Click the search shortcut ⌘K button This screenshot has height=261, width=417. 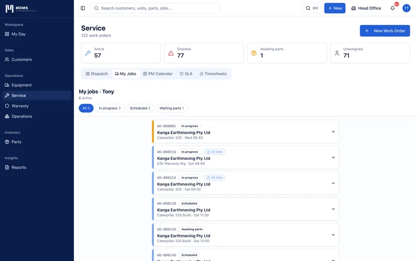[x=312, y=8]
